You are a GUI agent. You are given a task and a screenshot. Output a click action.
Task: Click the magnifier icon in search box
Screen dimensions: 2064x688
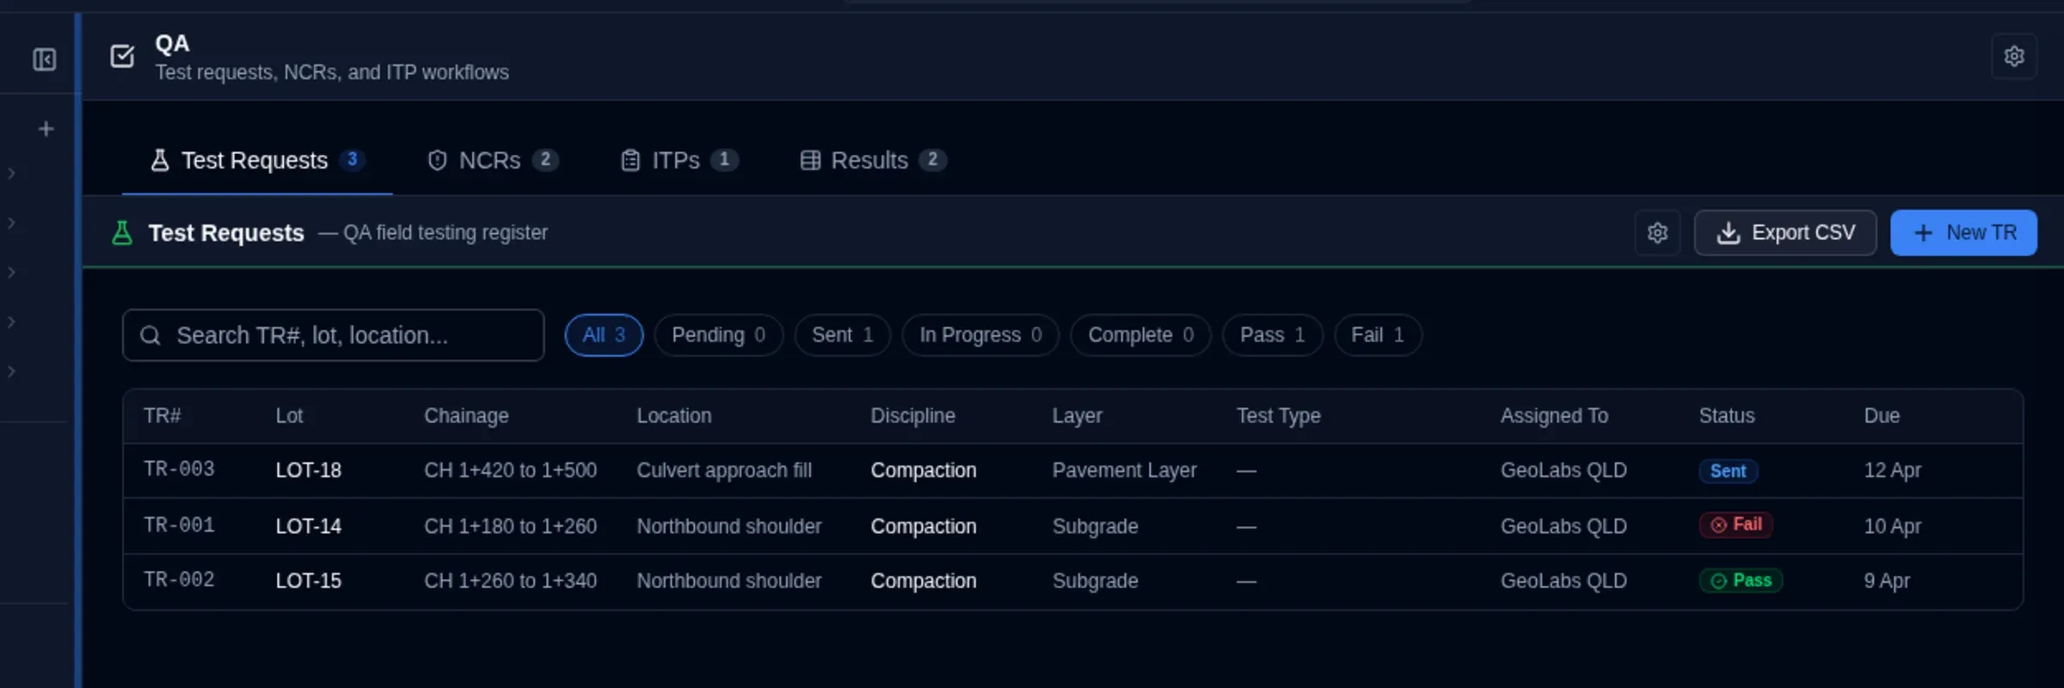[x=150, y=335]
